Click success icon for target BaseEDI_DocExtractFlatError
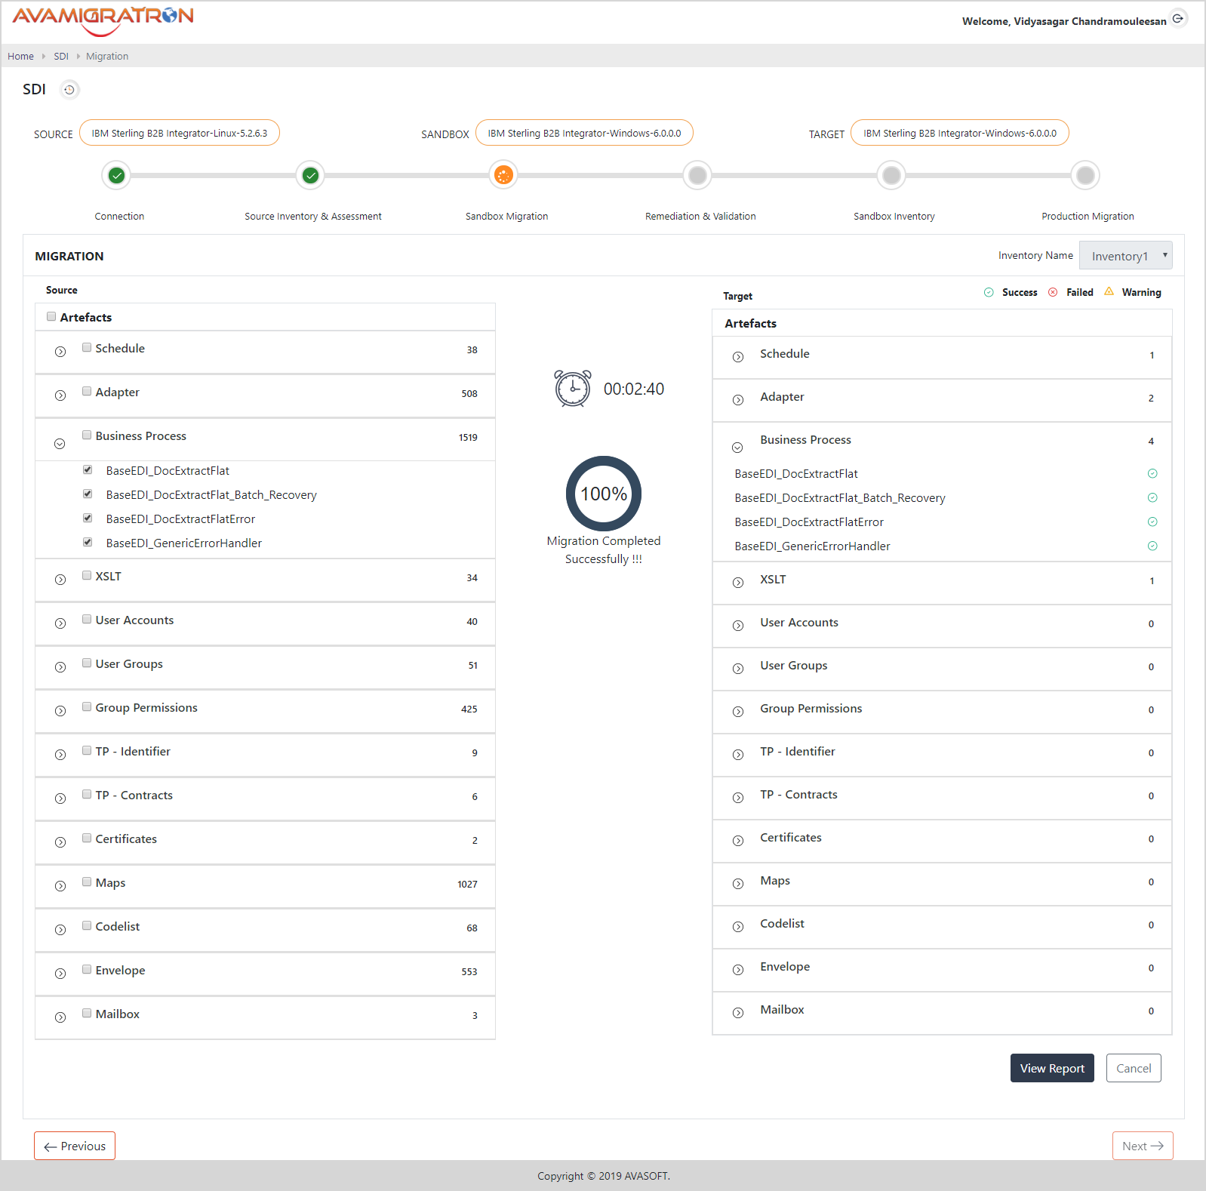Viewport: 1206px width, 1191px height. (1152, 522)
